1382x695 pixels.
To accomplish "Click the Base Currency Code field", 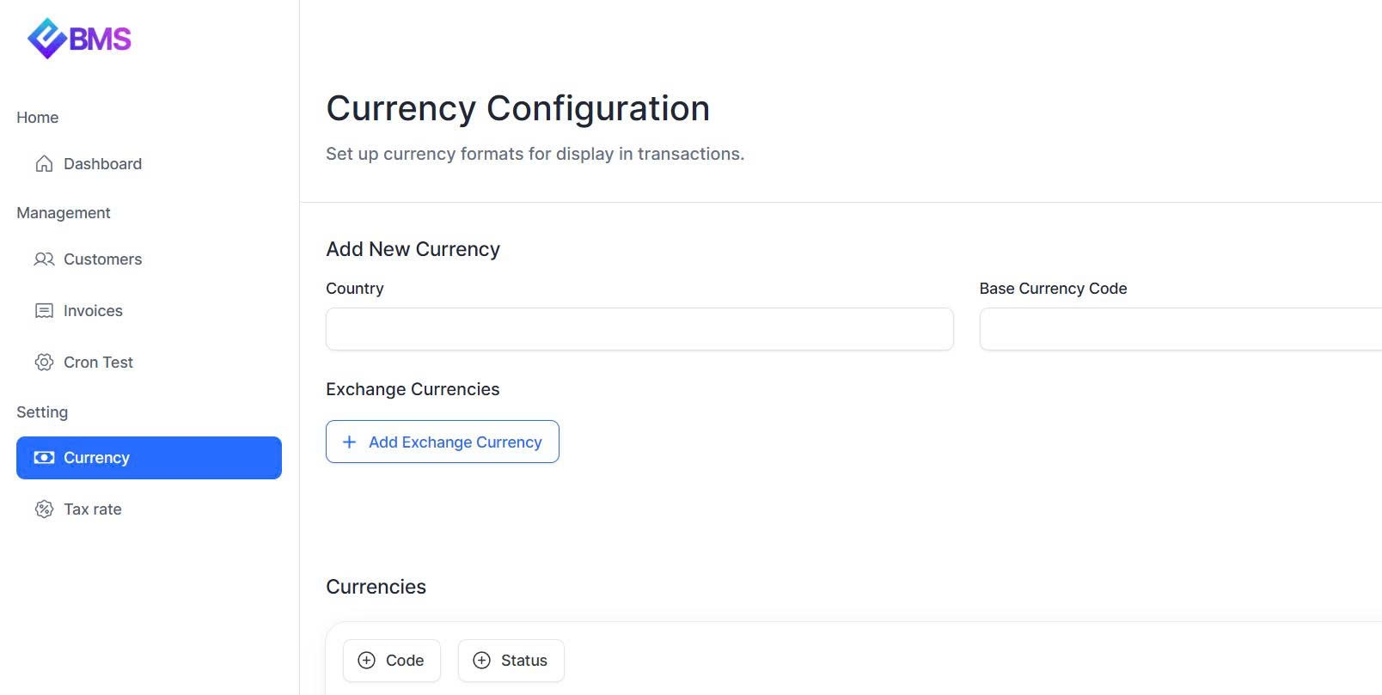I will [x=1179, y=329].
